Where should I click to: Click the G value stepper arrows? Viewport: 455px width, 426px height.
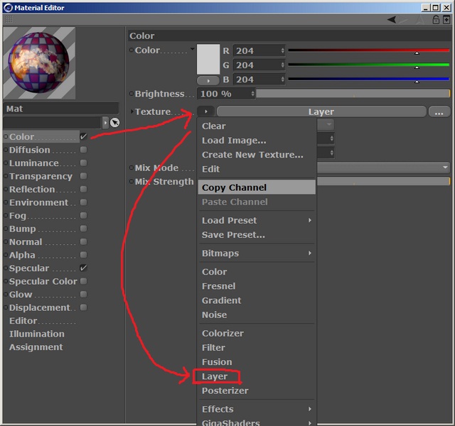pyautogui.click(x=283, y=65)
